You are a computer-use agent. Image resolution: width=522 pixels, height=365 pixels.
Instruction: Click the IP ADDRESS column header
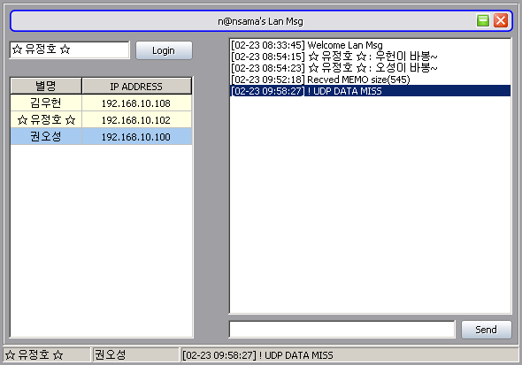coord(136,87)
